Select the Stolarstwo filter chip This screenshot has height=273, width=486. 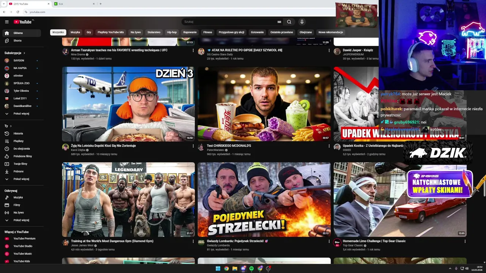pos(154,32)
